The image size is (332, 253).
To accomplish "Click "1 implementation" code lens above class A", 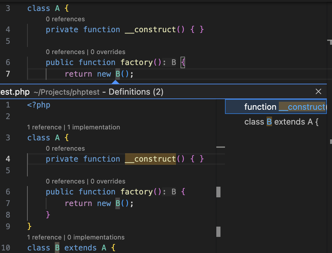I will pyautogui.click(x=93, y=127).
